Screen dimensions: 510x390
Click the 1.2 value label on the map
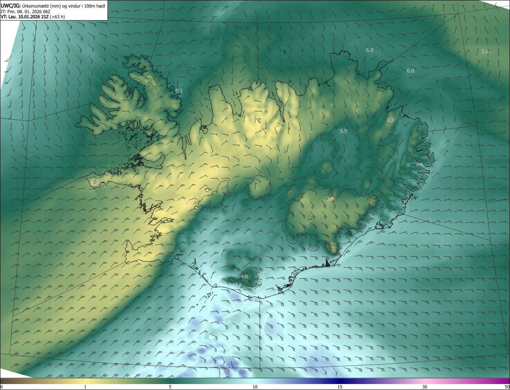217,170
